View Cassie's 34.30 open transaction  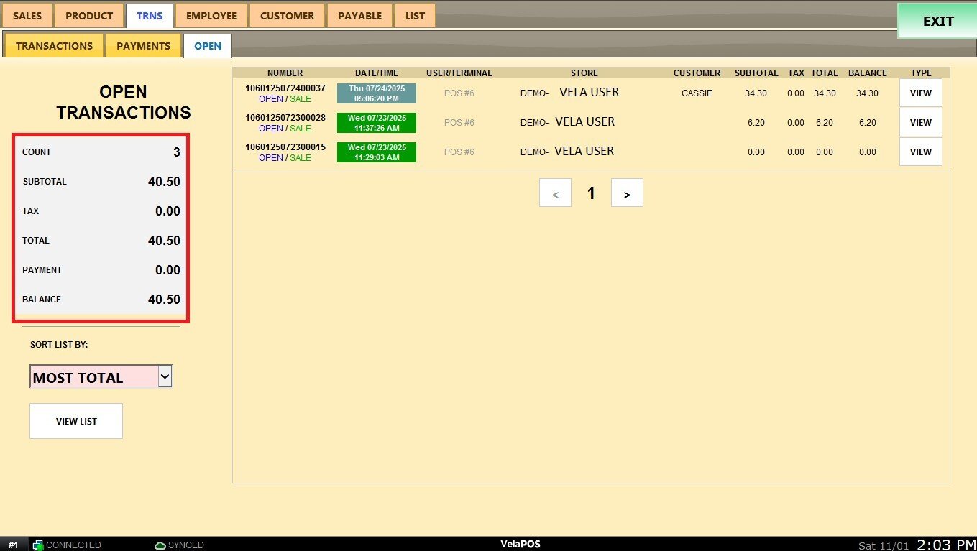click(920, 93)
